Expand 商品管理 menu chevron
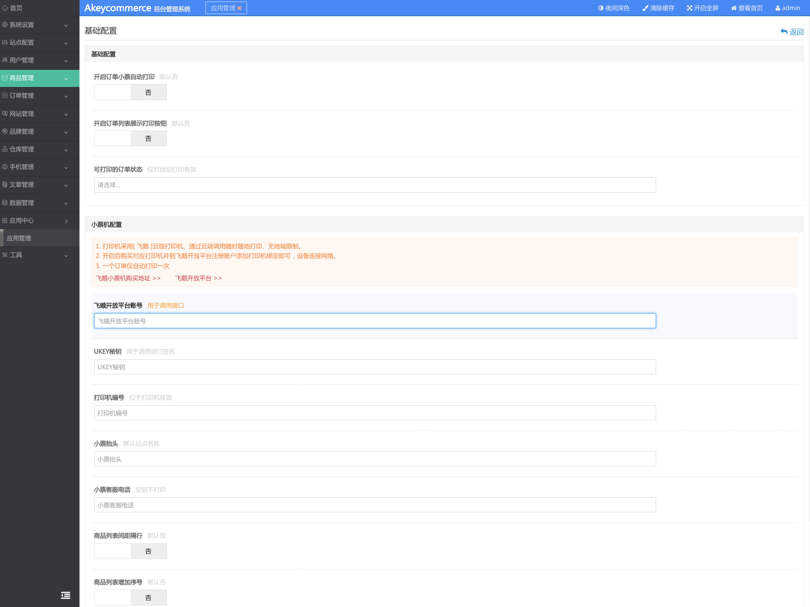Viewport: 810px width, 607px height. pos(66,78)
